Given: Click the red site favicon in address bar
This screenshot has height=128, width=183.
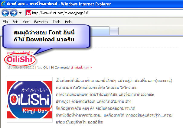Looking at the screenshot, I should tap(28, 13).
